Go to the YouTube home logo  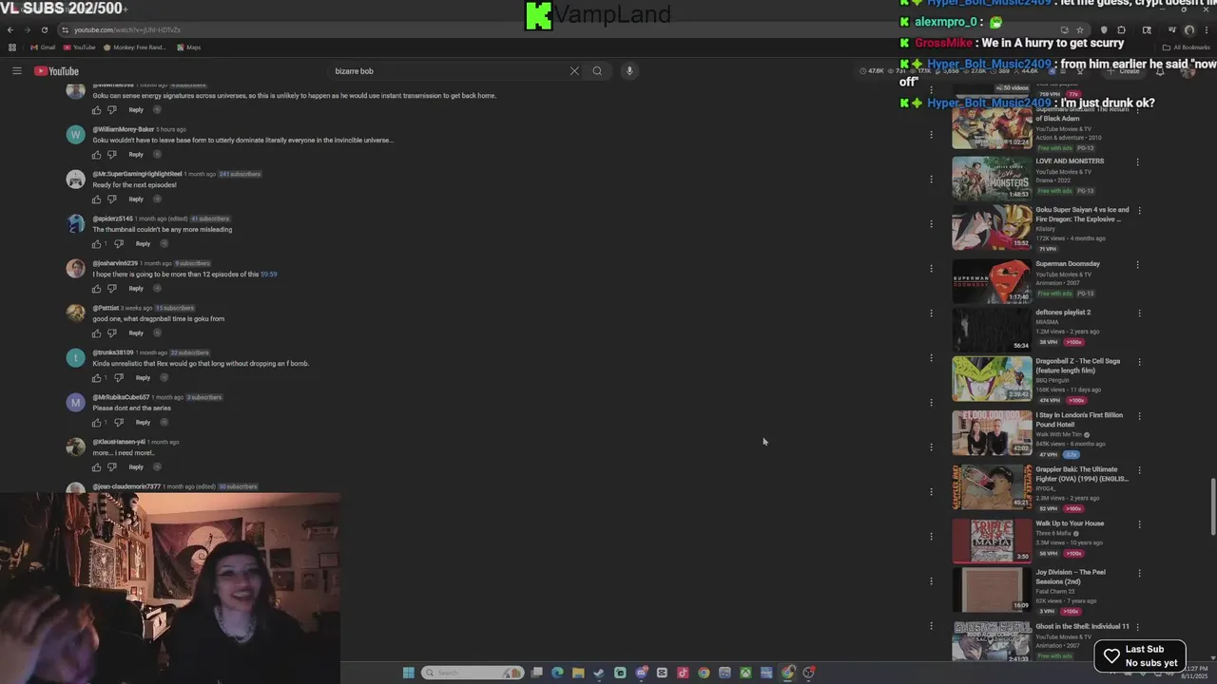point(57,71)
